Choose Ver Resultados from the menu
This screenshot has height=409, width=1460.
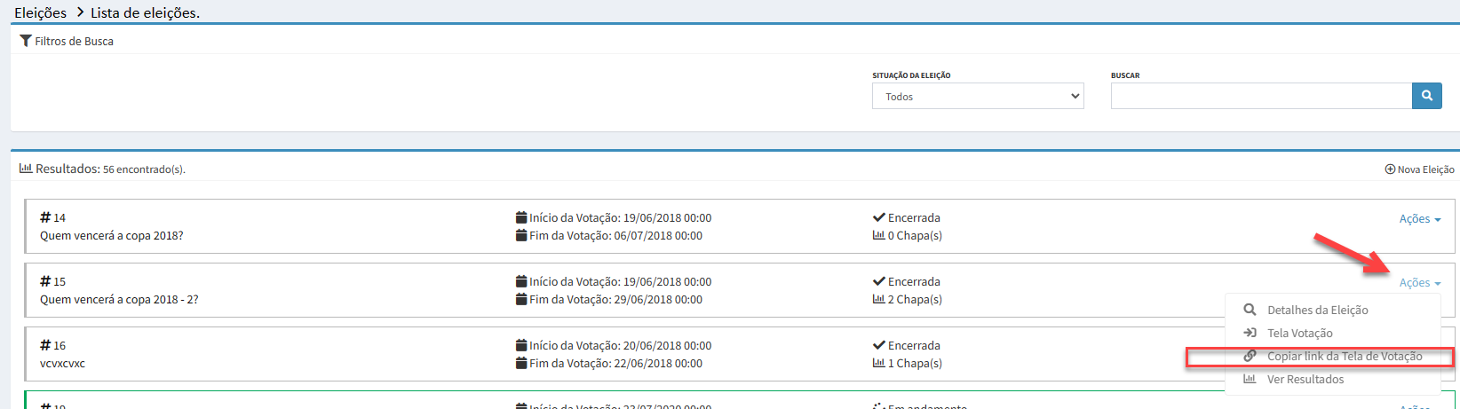(1305, 380)
